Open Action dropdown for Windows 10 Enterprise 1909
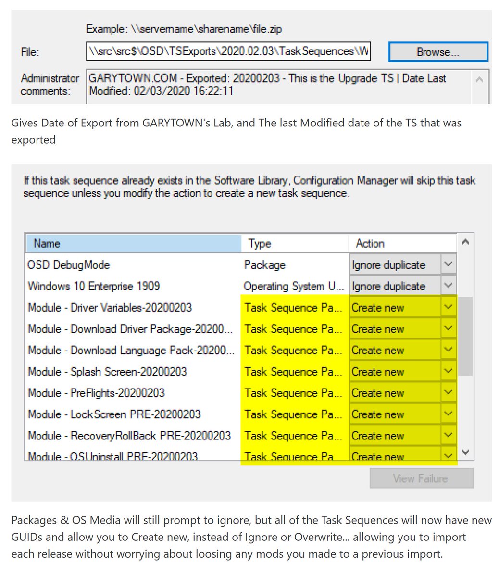This screenshot has height=577, width=499. click(x=448, y=286)
